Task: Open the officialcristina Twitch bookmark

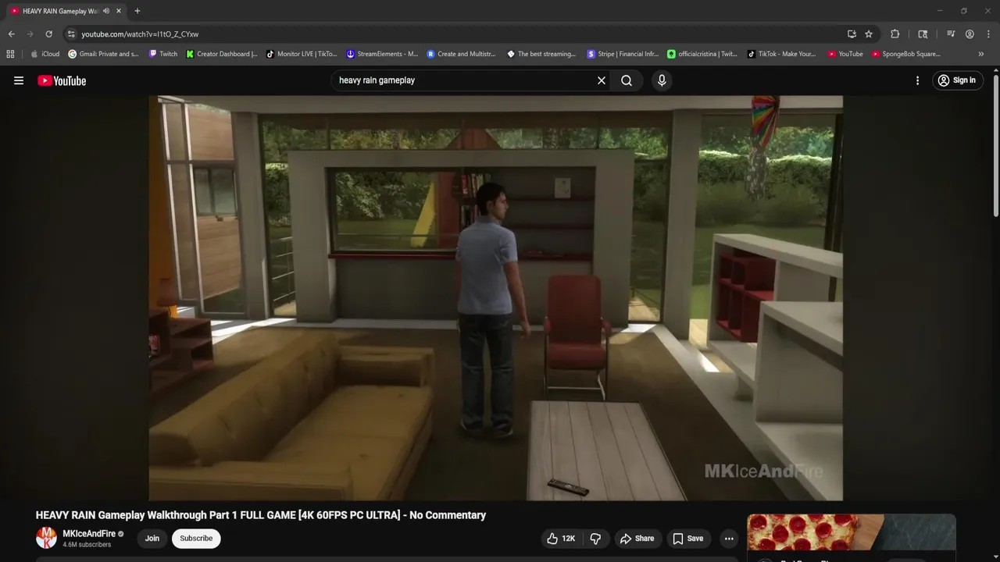Action: coord(702,54)
